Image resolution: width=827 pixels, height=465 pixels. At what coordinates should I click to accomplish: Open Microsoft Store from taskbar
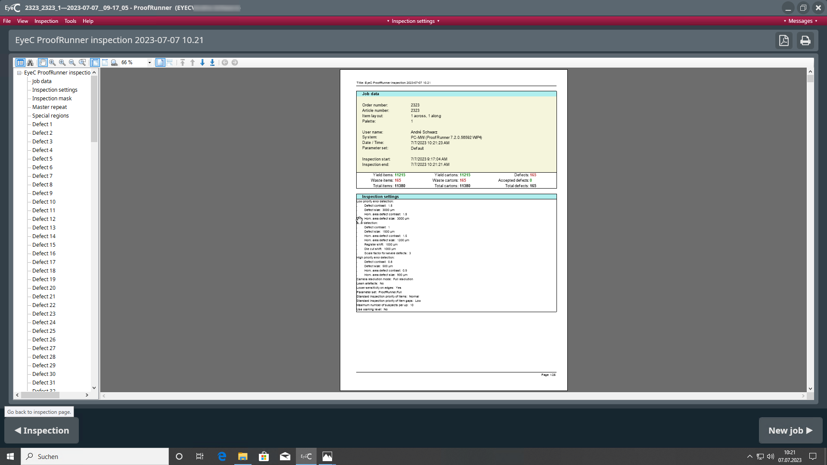pos(264,456)
